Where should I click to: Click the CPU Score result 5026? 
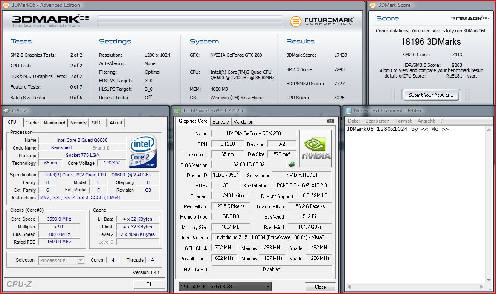[x=339, y=98]
